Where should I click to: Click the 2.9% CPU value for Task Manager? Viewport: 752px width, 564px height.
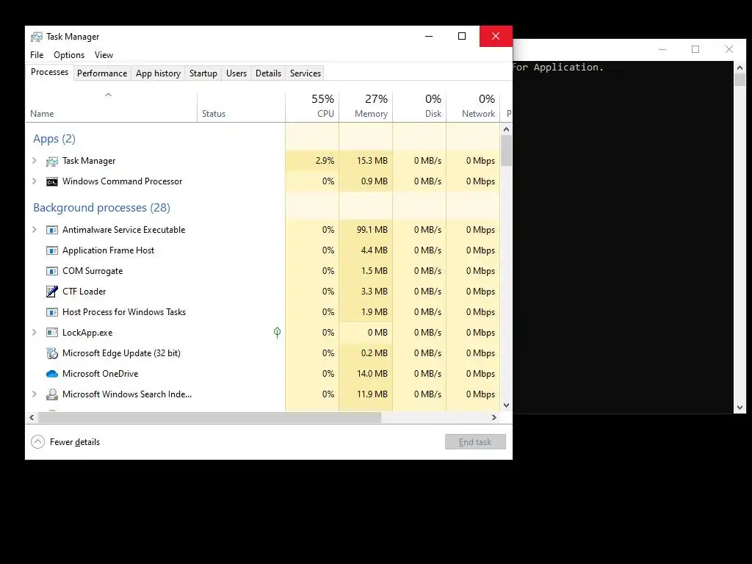click(x=325, y=161)
